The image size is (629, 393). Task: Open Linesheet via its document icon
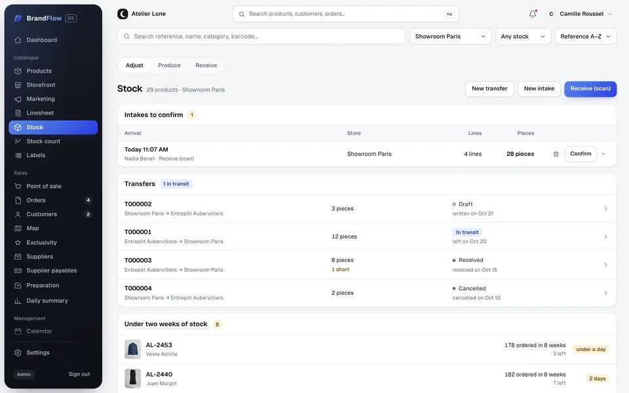click(x=18, y=113)
